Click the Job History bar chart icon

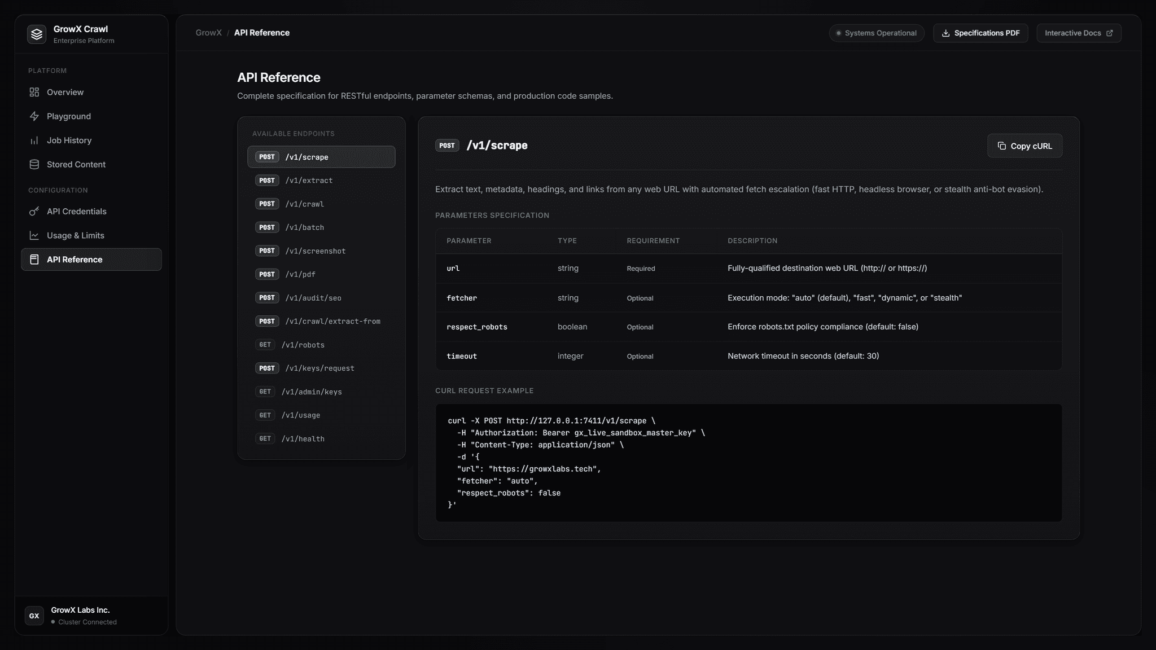pyautogui.click(x=34, y=140)
